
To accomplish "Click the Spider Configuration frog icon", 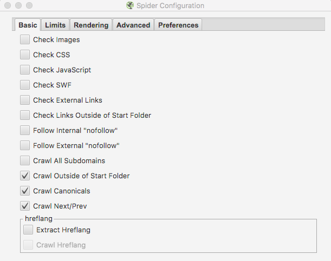I will [x=129, y=6].
